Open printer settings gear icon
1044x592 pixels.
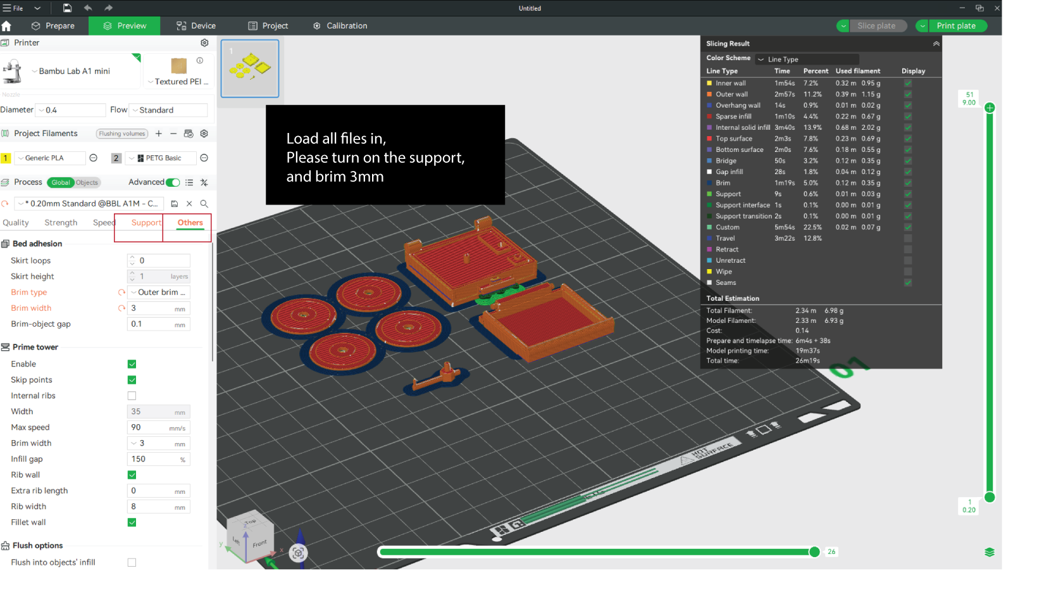204,42
